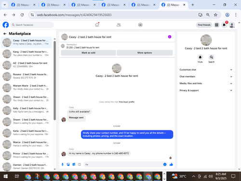Viewport: 241px width, 181px height.
Task: Open the Facebook logo home link
Action: click(6, 25)
